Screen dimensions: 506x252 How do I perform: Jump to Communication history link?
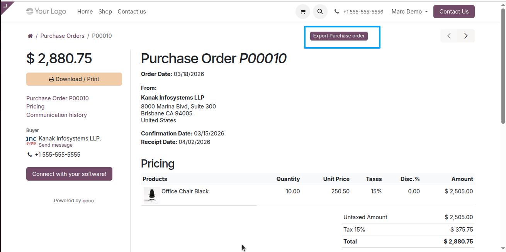pos(56,115)
